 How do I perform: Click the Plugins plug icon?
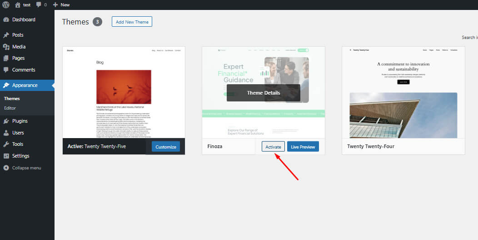point(6,121)
